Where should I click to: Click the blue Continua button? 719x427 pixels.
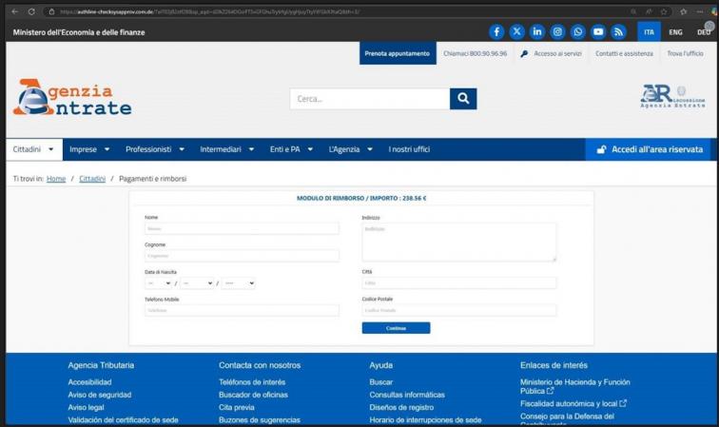click(396, 328)
